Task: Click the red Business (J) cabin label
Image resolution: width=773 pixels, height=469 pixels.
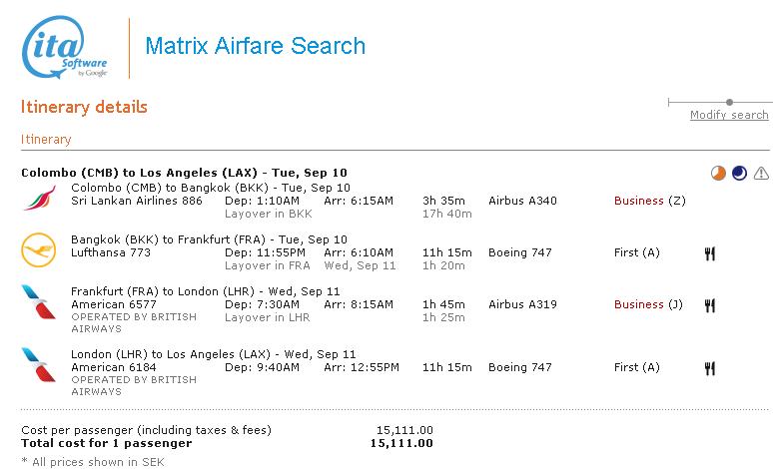Action: (x=648, y=304)
